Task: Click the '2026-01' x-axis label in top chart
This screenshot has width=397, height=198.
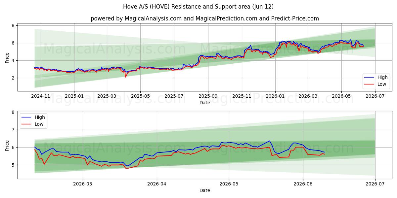Action: tap(275, 97)
